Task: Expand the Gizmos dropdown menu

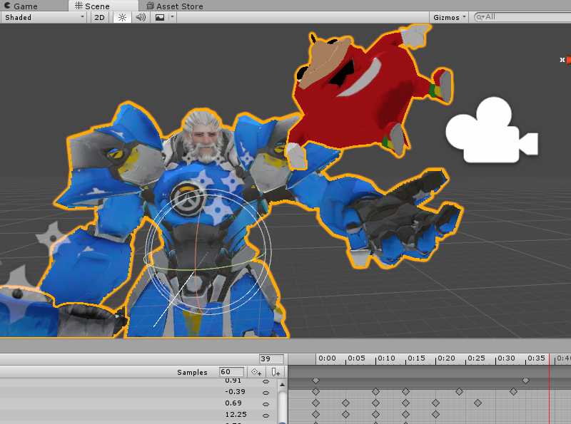Action: point(450,17)
